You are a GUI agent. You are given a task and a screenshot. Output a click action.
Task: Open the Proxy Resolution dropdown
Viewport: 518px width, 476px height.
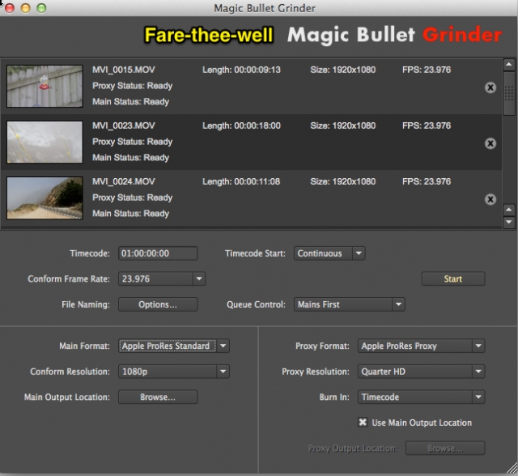pos(421,372)
